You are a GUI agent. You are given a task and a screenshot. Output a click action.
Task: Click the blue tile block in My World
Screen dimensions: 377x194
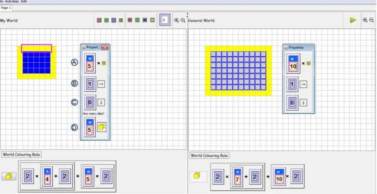tap(37, 63)
